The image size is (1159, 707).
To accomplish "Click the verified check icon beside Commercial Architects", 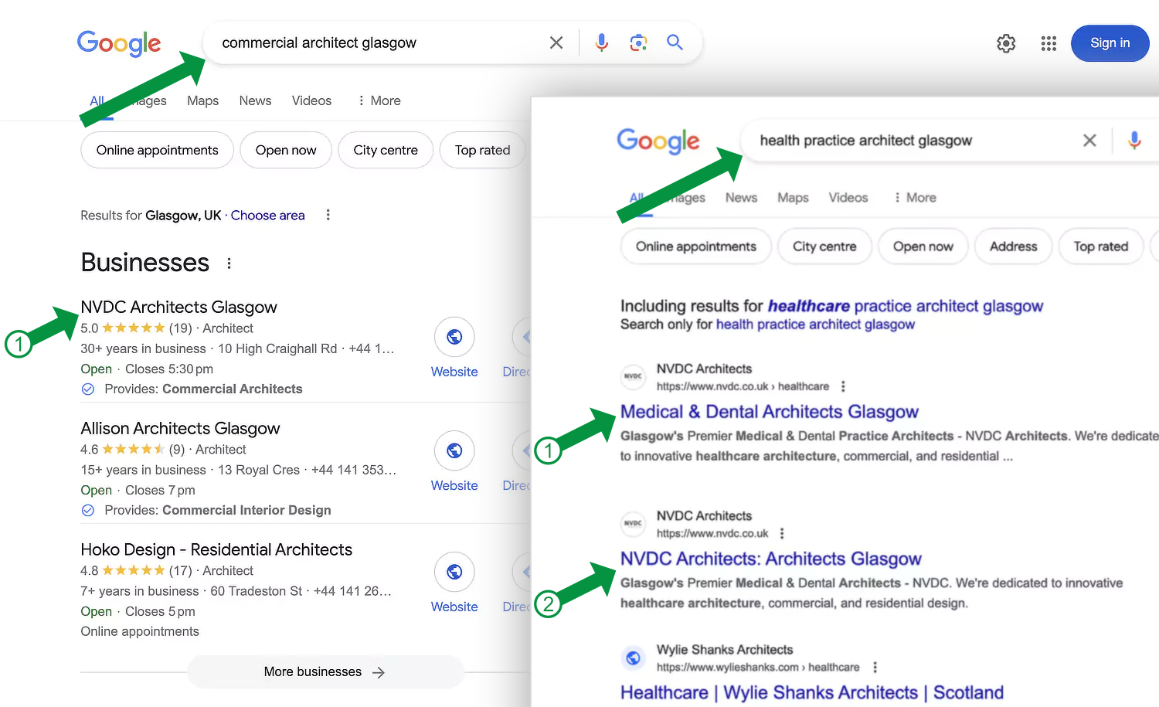I will tap(88, 389).
